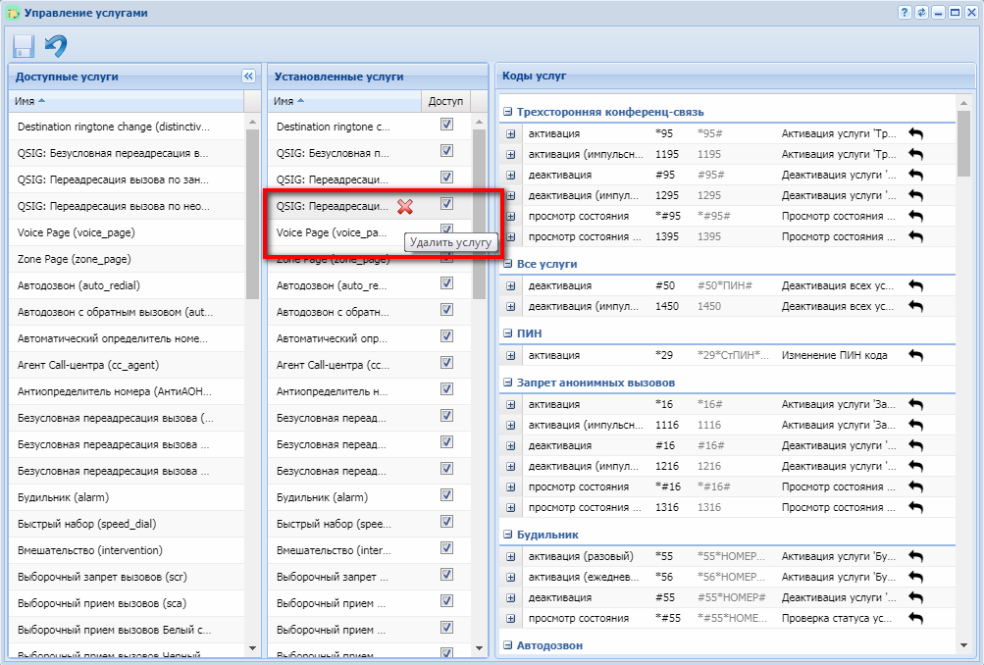Select Voice Page (voice_page) in available services
The width and height of the screenshot is (984, 665).
tap(77, 232)
